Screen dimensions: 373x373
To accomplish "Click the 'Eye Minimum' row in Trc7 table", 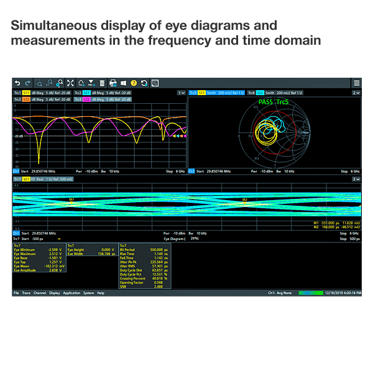I will tap(38, 250).
